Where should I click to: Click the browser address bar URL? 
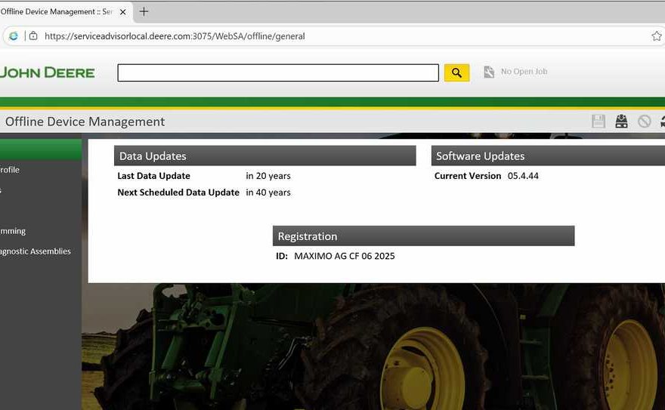175,35
